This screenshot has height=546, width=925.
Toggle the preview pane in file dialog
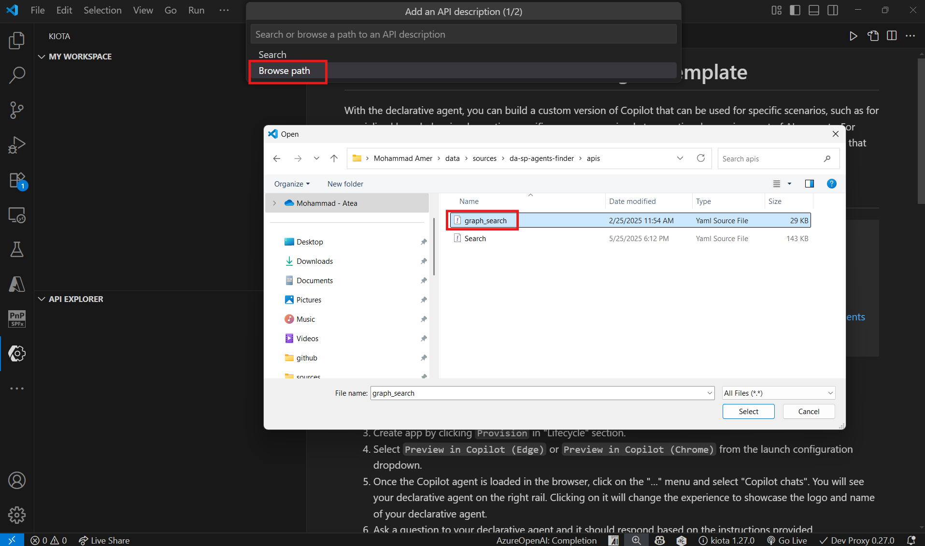click(x=809, y=184)
